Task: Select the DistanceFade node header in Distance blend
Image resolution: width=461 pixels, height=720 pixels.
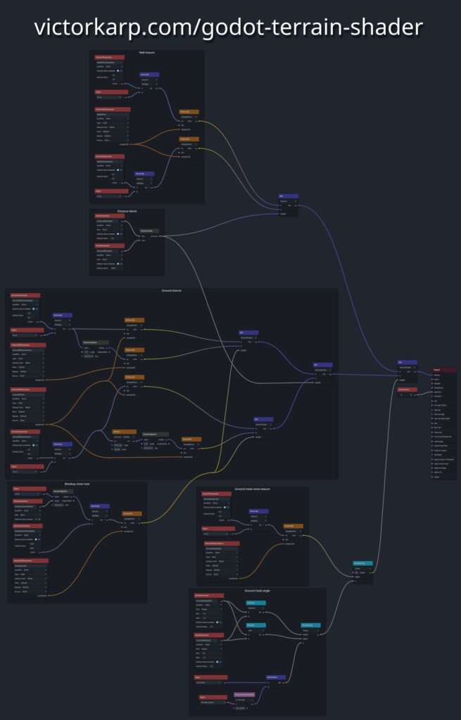Action: coord(149,231)
